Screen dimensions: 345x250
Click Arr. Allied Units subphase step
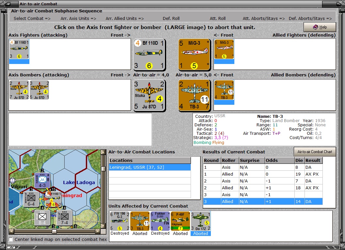click(125, 19)
